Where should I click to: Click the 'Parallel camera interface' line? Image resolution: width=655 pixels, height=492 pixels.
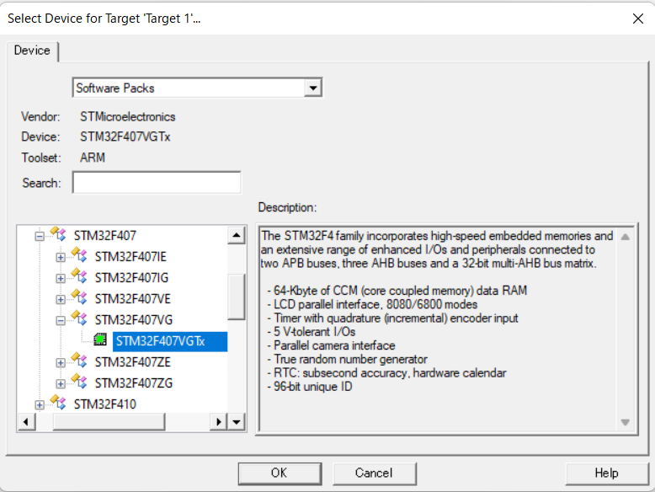coord(331,345)
